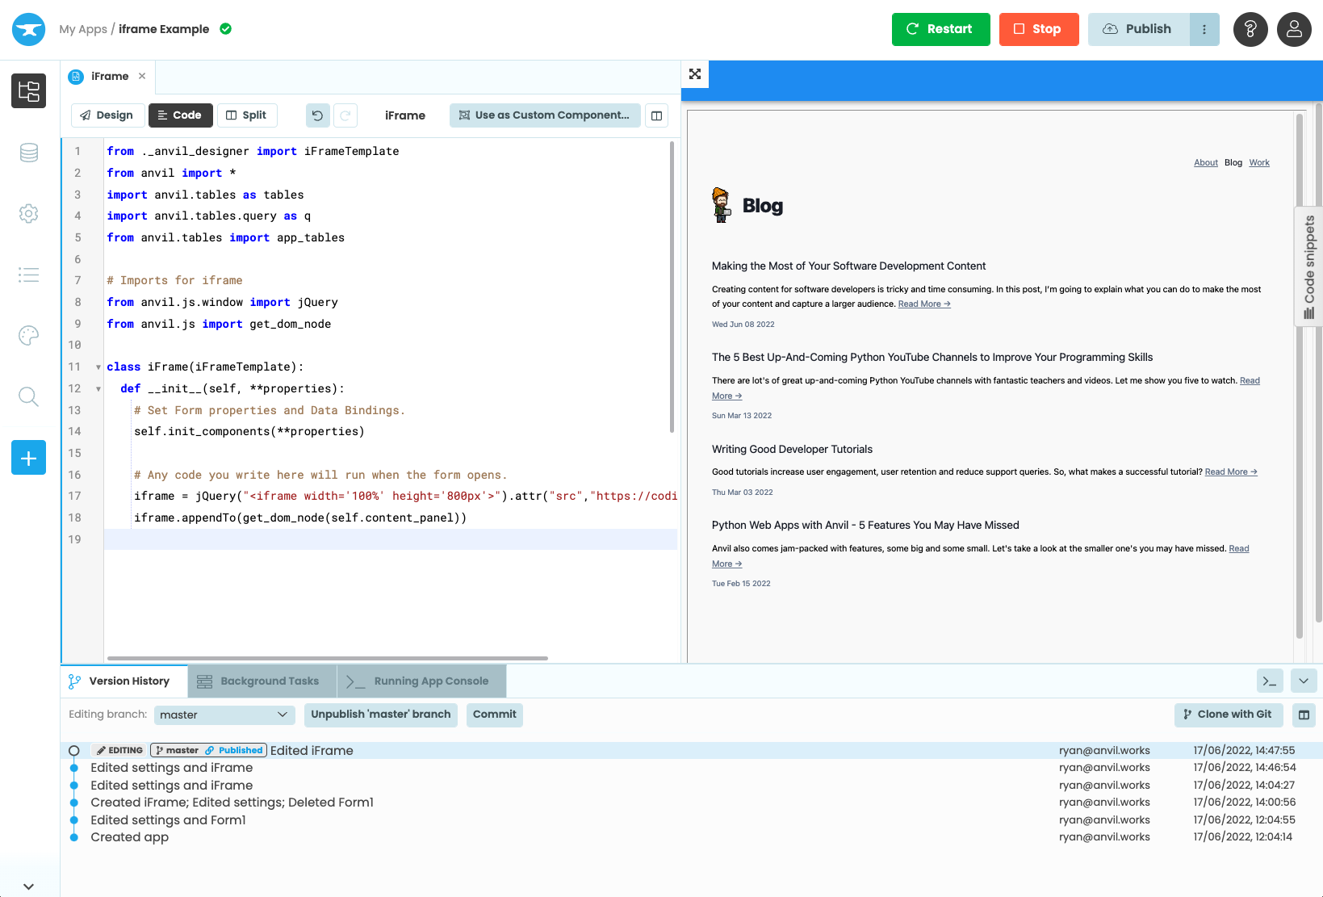
Task: Open the App Browser panel in the sidebar
Action: pyautogui.click(x=28, y=91)
